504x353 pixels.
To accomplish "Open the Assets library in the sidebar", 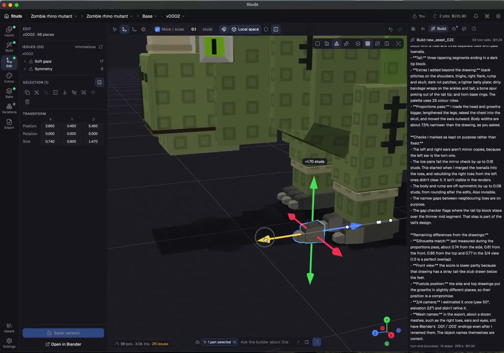I will click(9, 328).
